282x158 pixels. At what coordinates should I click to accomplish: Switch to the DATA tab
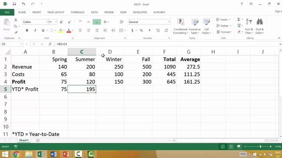click(94, 12)
